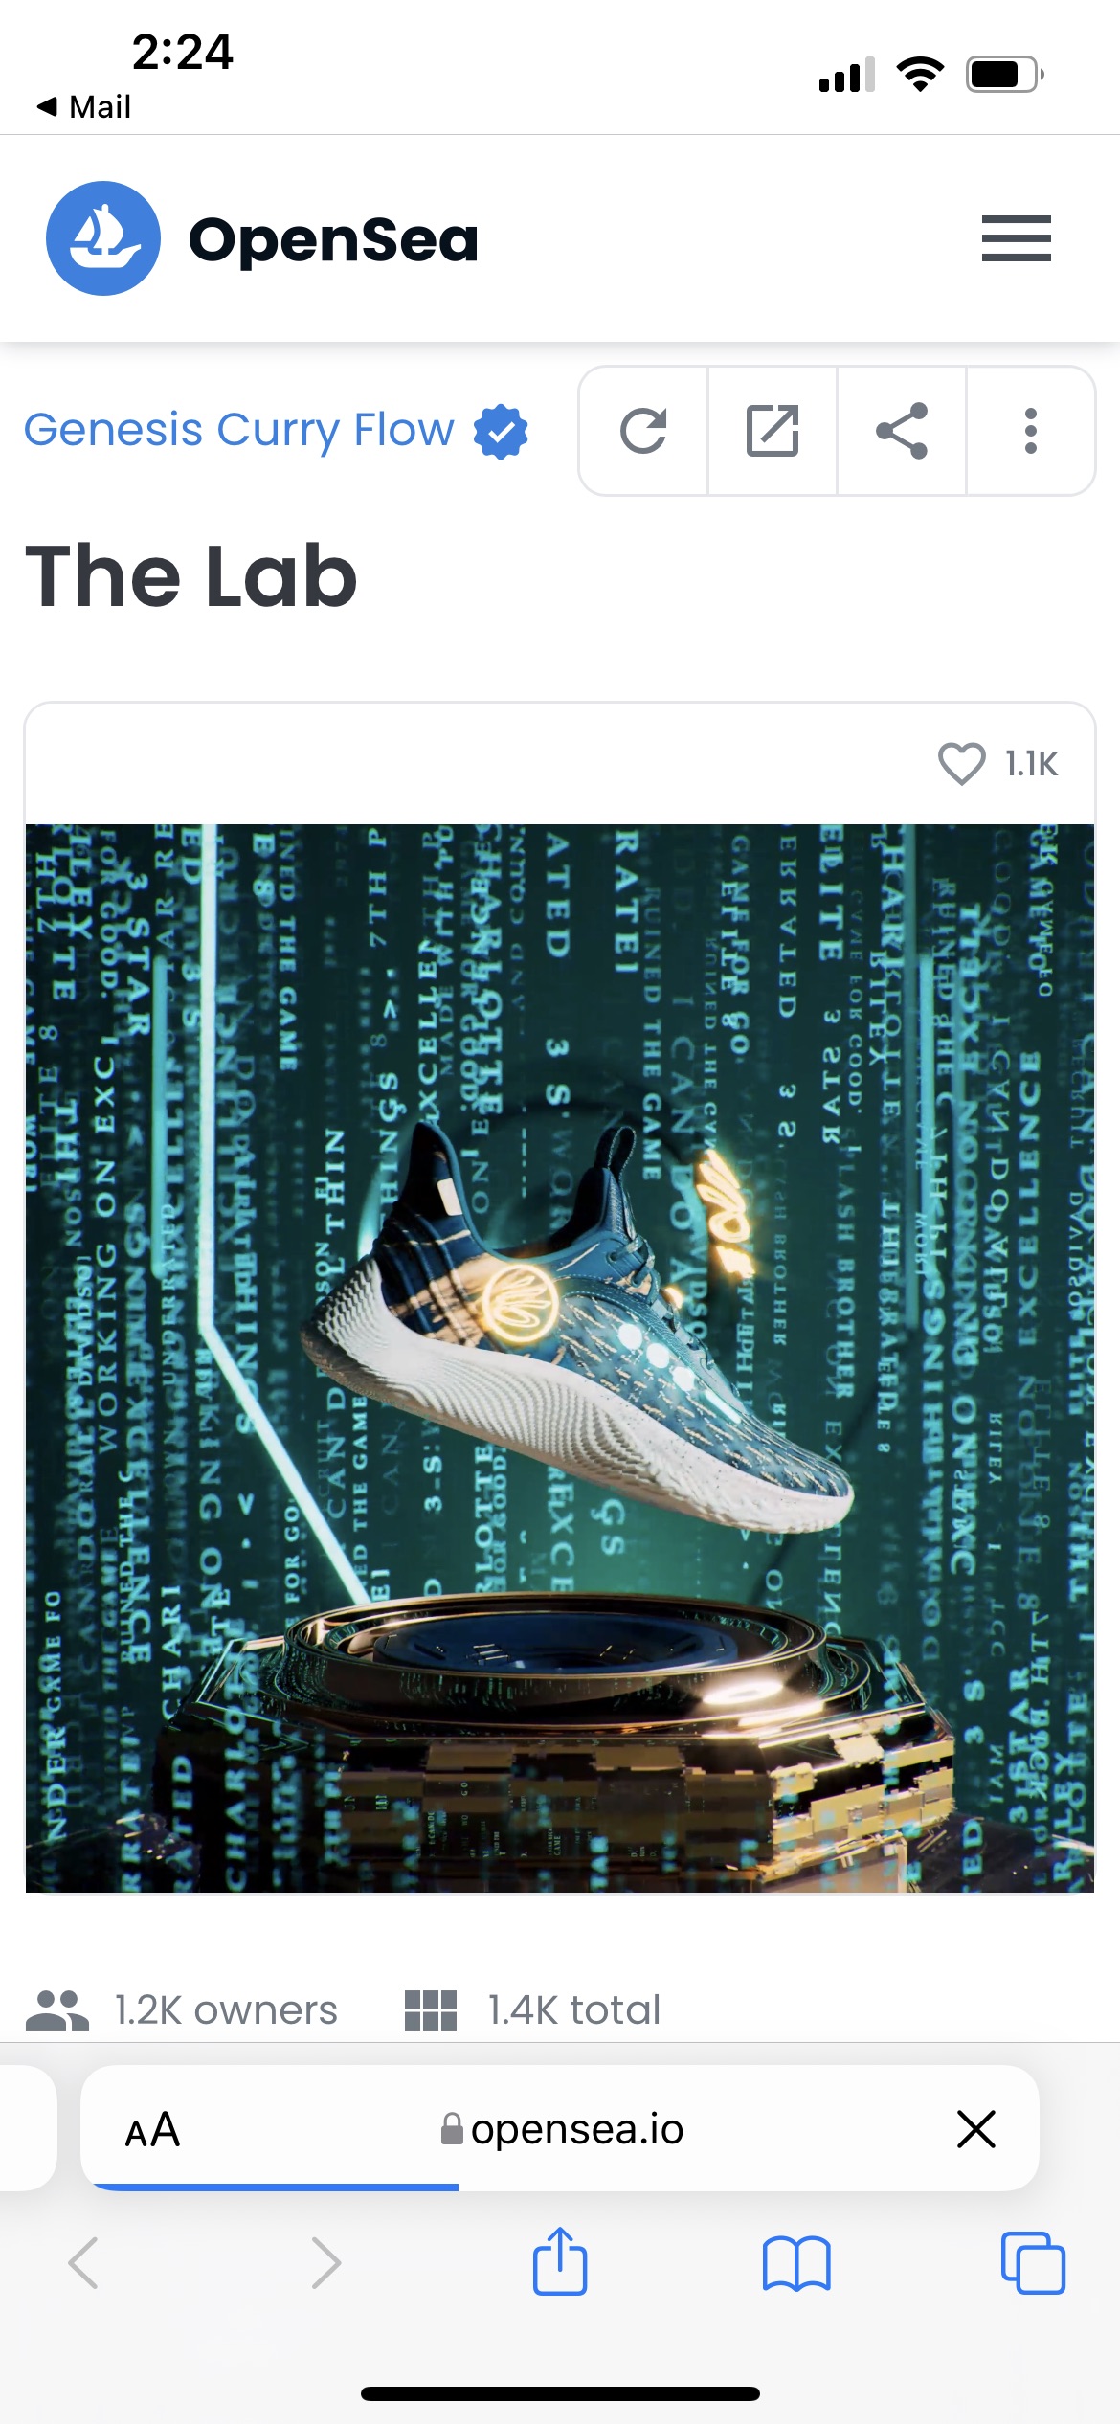The width and height of the screenshot is (1120, 2424).
Task: Return to the Mail app
Action: (x=83, y=106)
